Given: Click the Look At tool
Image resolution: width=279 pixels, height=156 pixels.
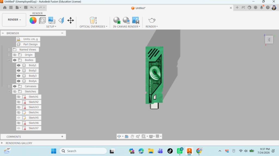Looking at the screenshot, I should click(126, 136).
